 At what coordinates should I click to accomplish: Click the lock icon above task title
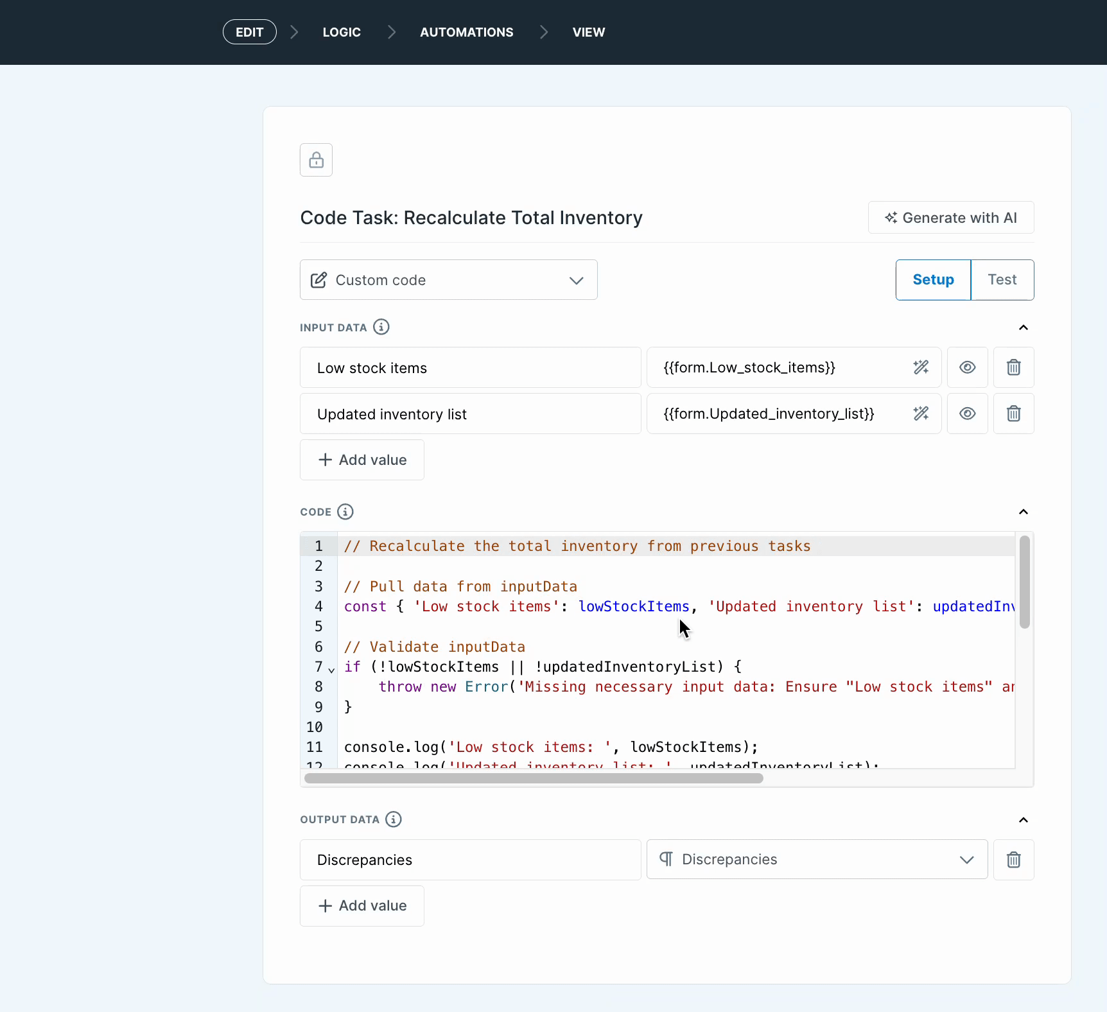(x=316, y=160)
